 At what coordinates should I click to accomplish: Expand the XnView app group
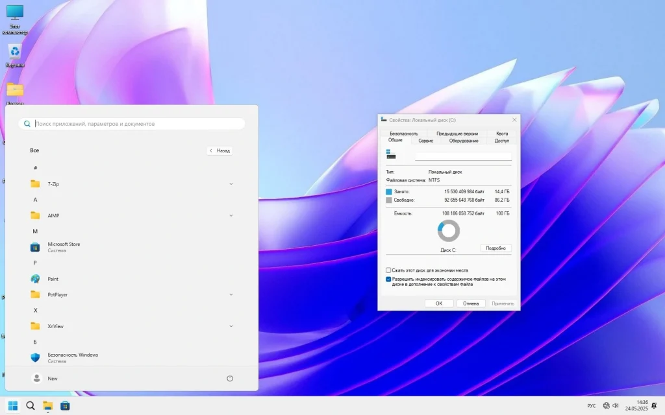tap(231, 326)
